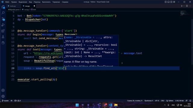Open the Выделение menu

coord(23,2)
